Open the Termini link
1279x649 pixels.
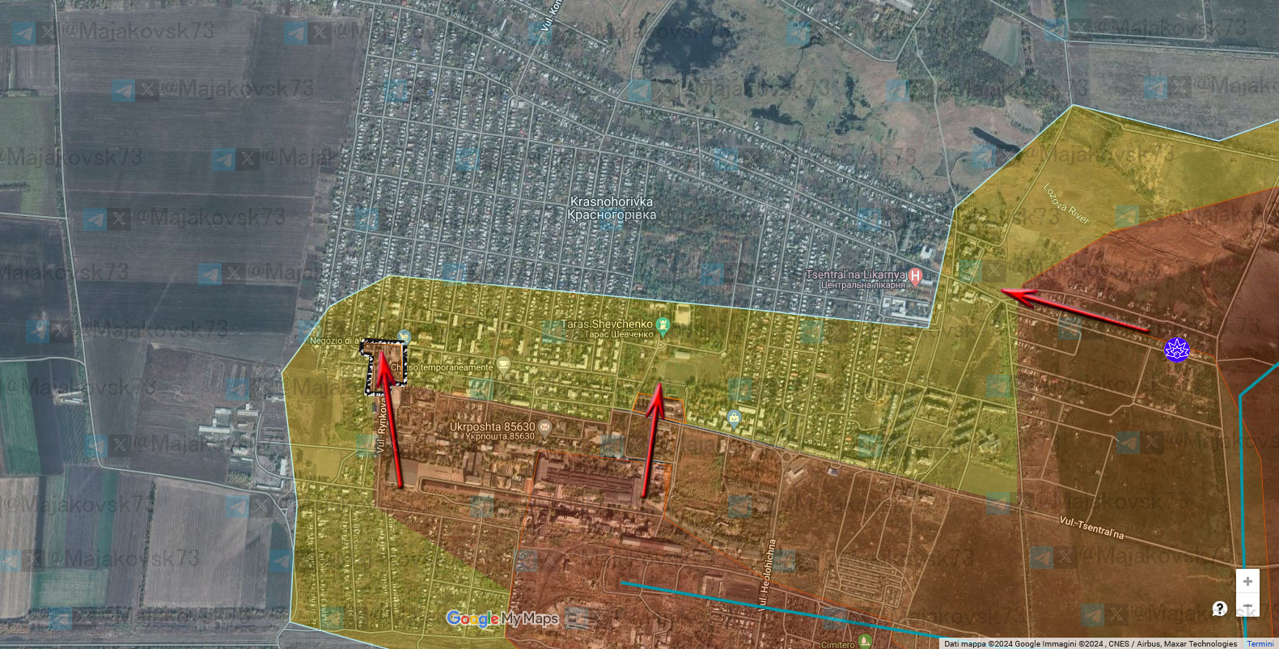[1260, 644]
